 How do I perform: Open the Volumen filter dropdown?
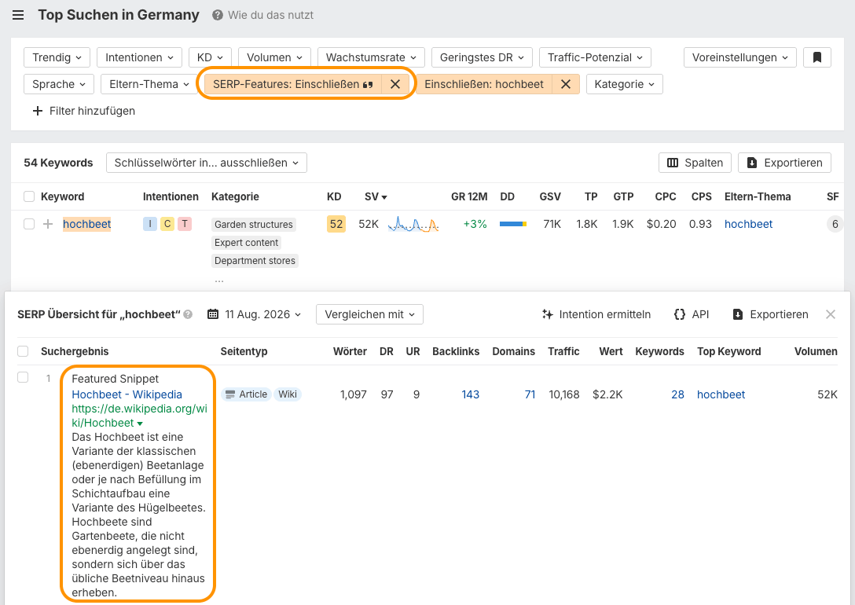coord(274,57)
